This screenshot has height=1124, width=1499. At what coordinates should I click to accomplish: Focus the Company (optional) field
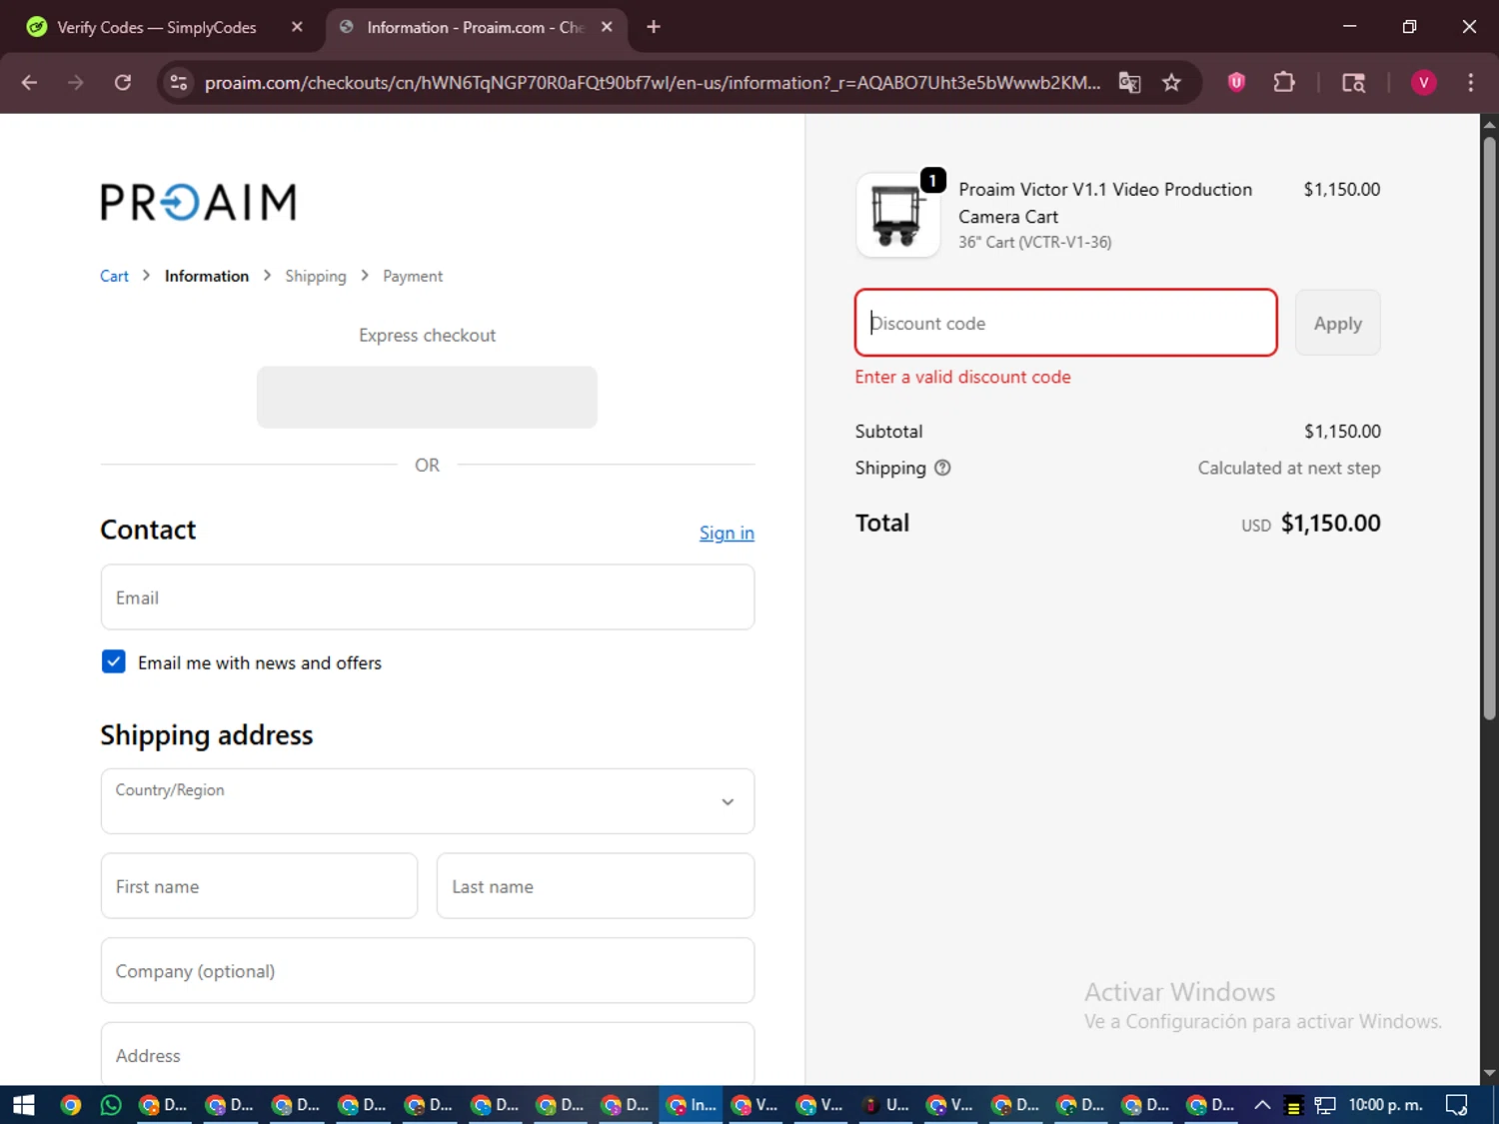428,970
